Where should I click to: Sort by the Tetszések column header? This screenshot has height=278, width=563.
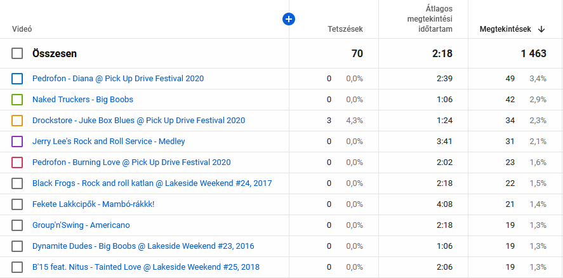345,29
